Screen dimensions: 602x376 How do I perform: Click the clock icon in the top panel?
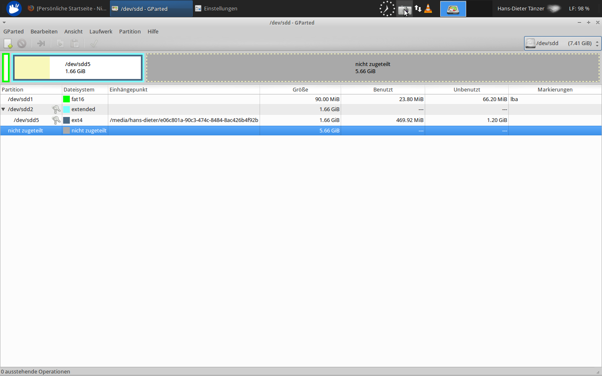pyautogui.click(x=387, y=8)
